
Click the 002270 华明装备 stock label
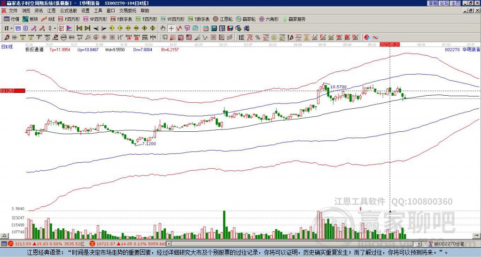click(x=462, y=49)
